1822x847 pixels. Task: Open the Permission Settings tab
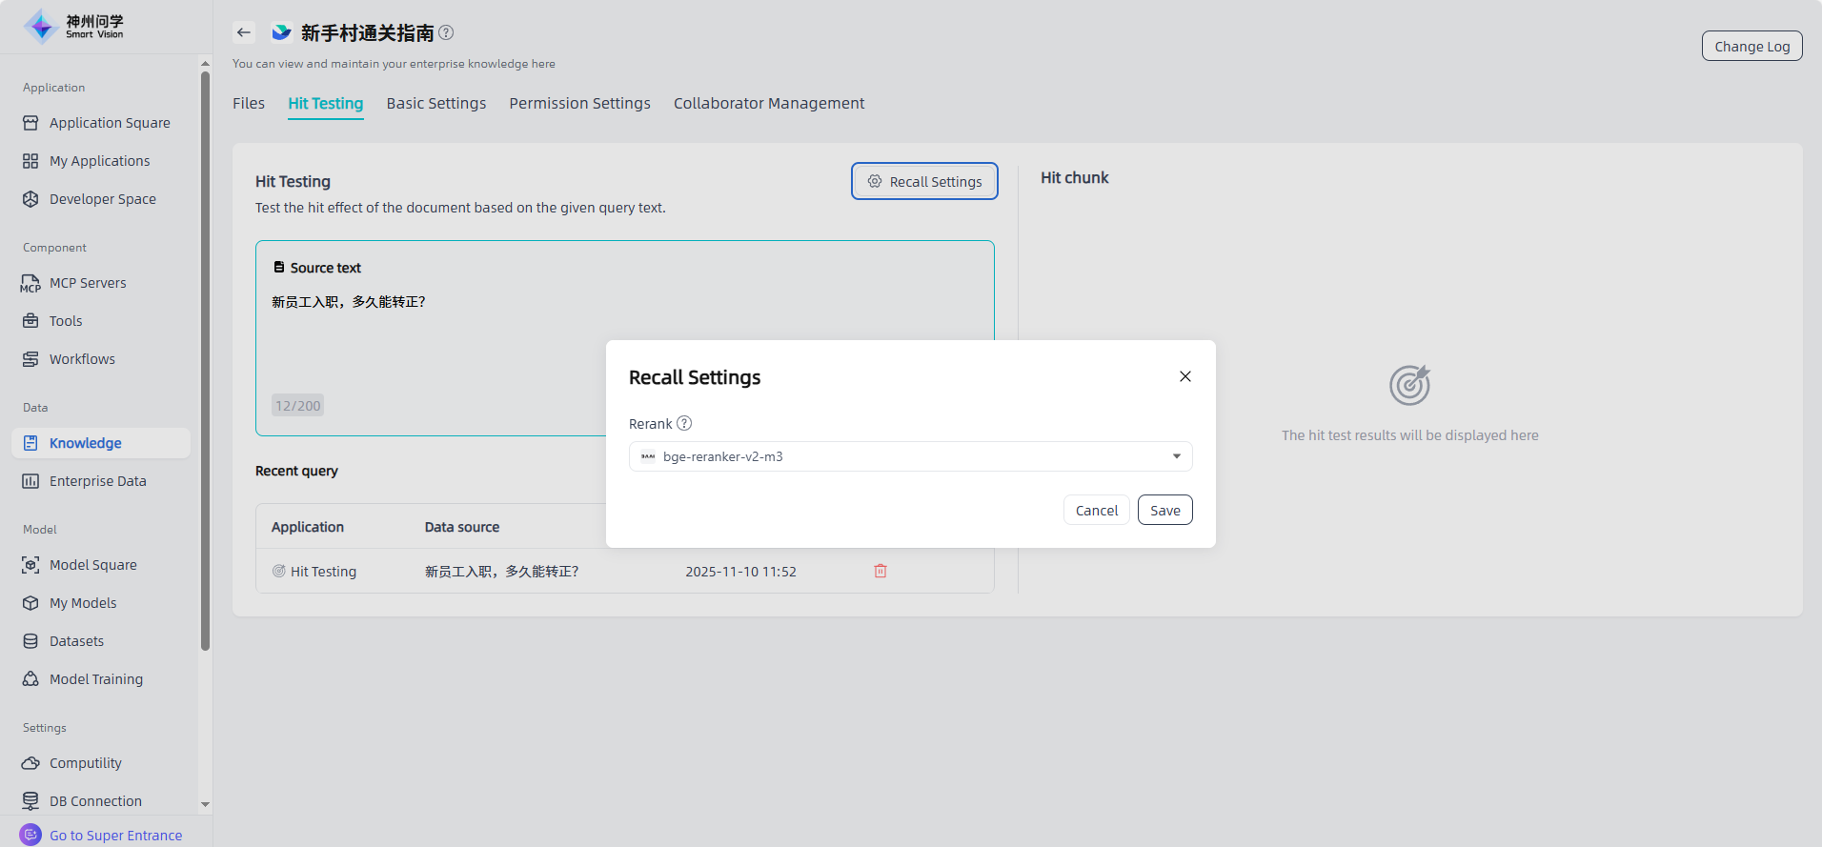pyautogui.click(x=579, y=103)
